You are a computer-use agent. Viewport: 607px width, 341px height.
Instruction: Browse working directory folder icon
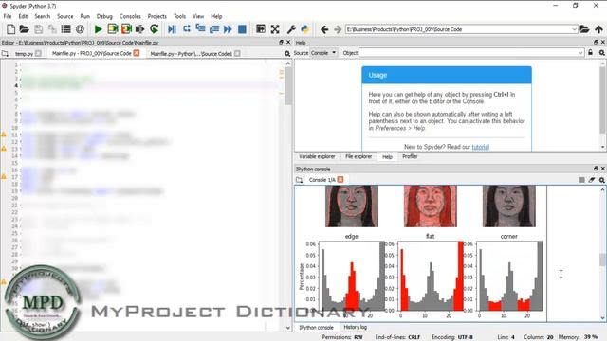584,29
